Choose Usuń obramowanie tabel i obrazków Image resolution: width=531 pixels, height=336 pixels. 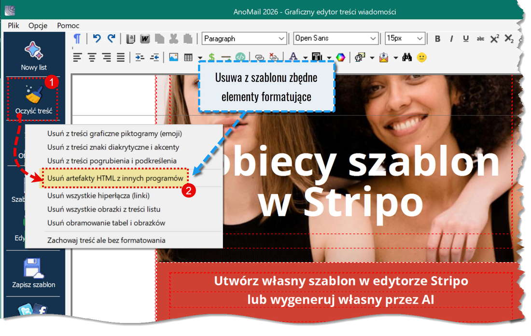tap(106, 223)
